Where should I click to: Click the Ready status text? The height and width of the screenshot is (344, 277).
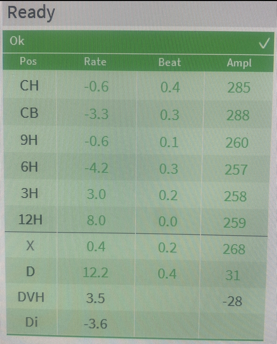pos(31,13)
